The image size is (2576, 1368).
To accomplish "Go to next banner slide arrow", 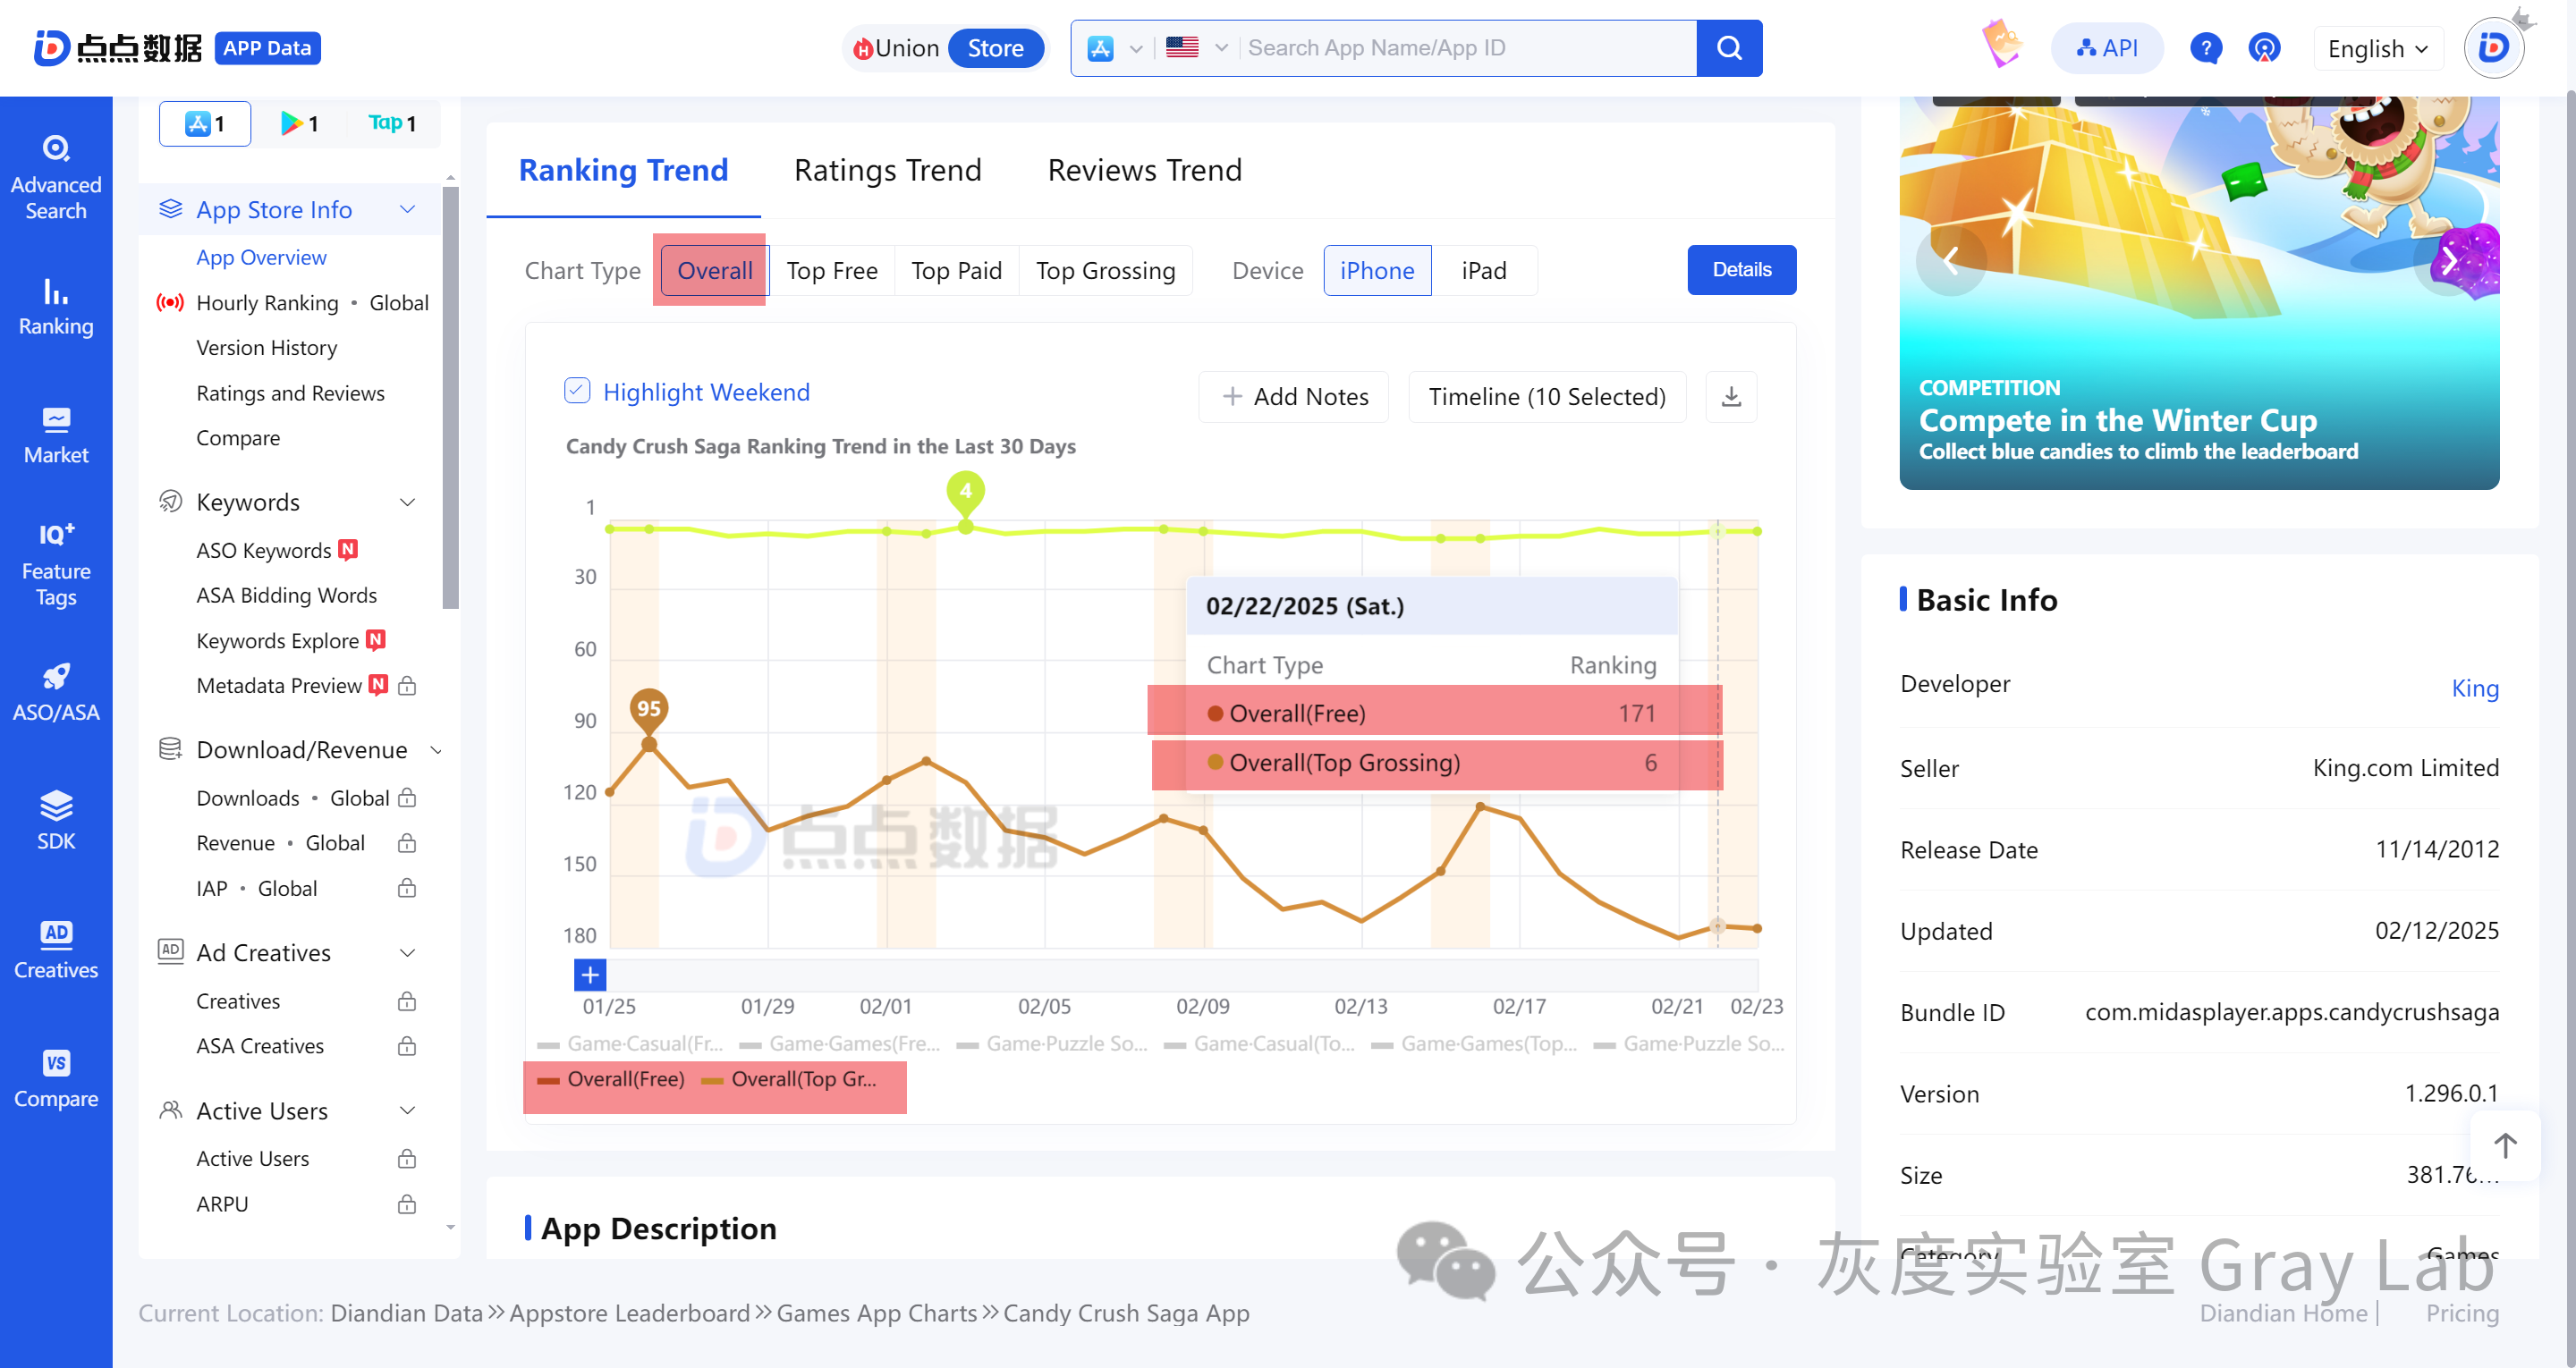I will (x=2449, y=262).
